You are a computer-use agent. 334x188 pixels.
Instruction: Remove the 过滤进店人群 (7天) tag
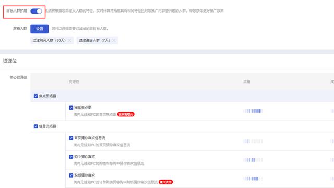[x=114, y=40]
